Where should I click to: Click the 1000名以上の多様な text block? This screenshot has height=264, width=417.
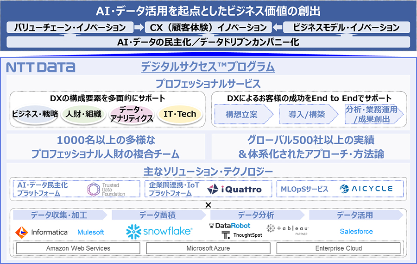click(x=106, y=147)
